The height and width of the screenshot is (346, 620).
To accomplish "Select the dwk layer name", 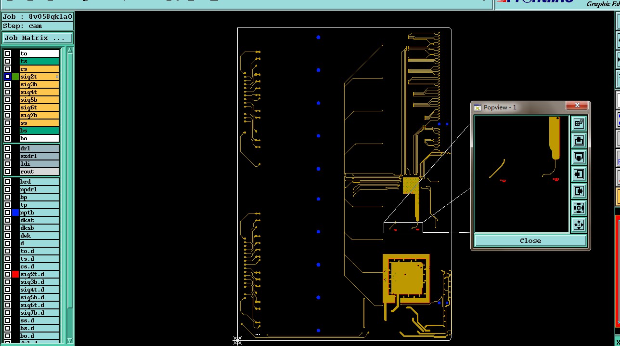I will tap(39, 236).
